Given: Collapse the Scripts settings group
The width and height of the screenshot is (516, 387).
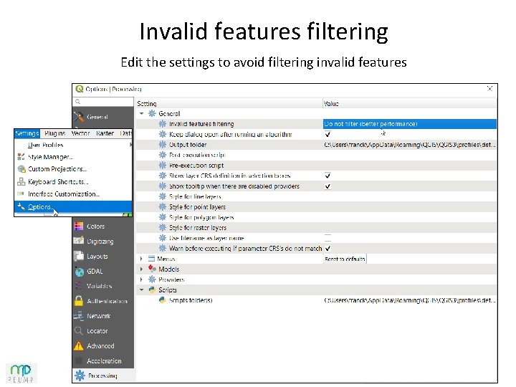Looking at the screenshot, I should pos(141,290).
